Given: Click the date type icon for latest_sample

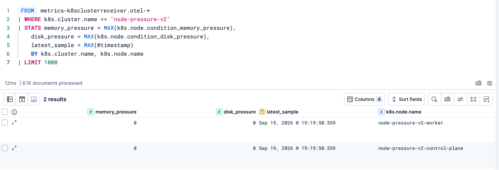Looking at the screenshot, I should pyautogui.click(x=262, y=112).
